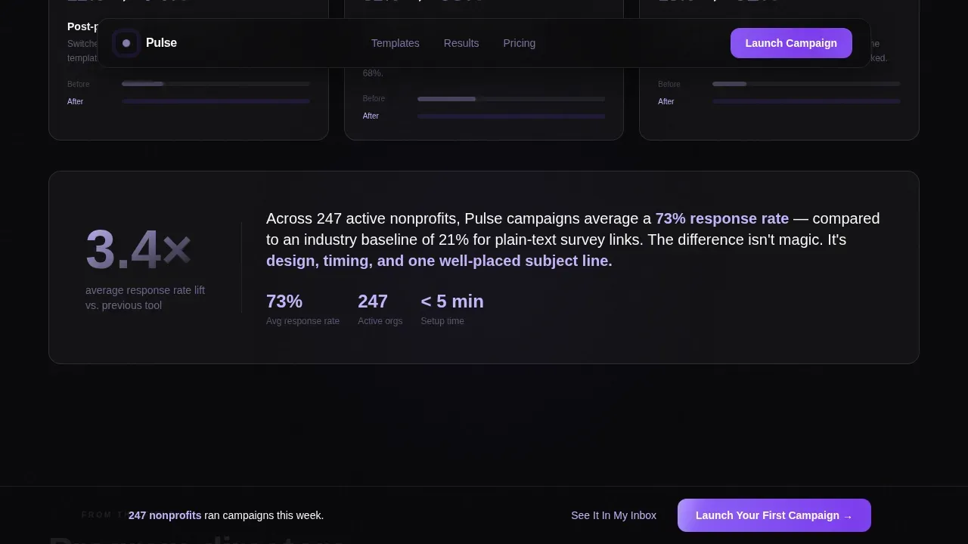968x544 pixels.
Task: Click the Before bar in the left card
Action: coord(216,84)
